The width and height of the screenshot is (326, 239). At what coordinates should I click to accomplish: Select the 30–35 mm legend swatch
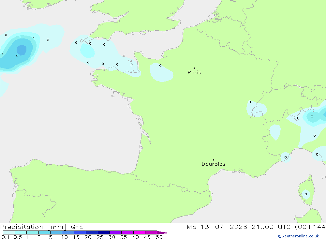click(x=115, y=232)
